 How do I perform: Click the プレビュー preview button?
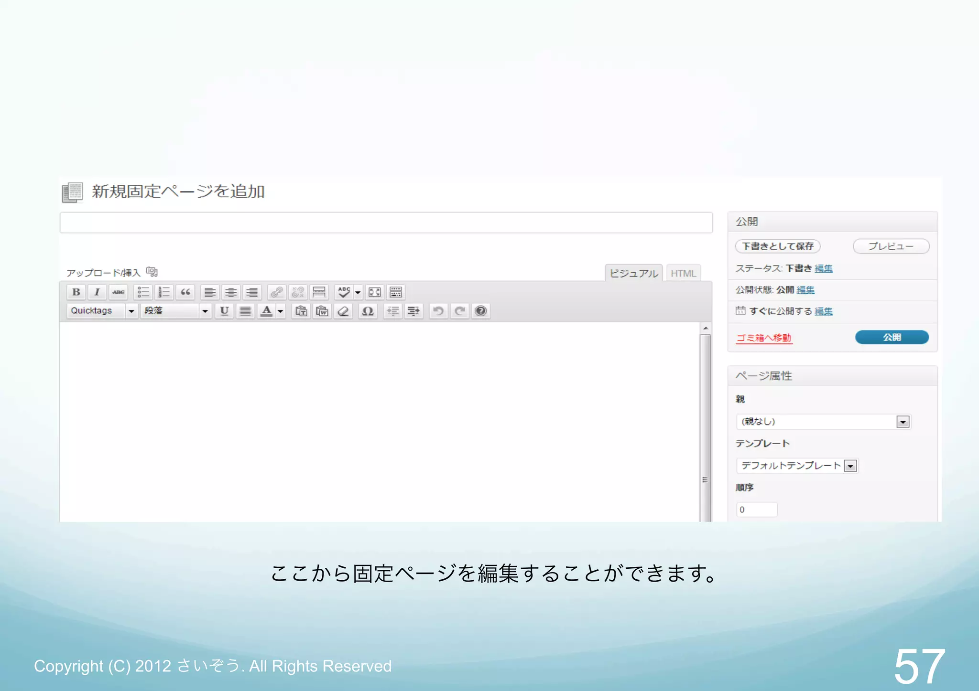[891, 246]
